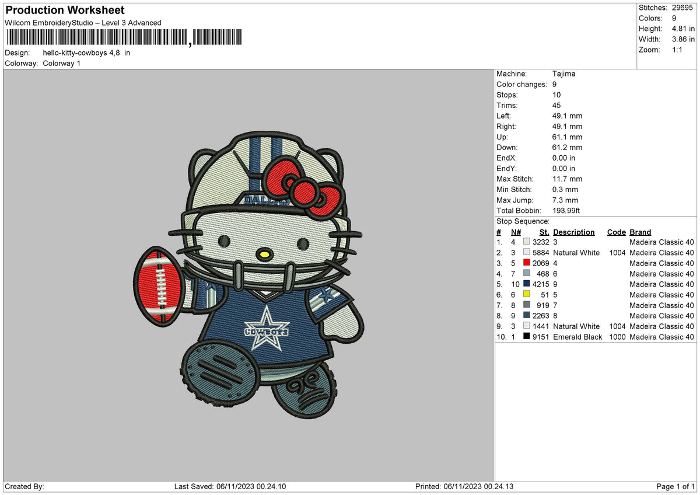700x495 pixels.
Task: Click code '1000' in the Emerald Black row
Action: point(617,337)
